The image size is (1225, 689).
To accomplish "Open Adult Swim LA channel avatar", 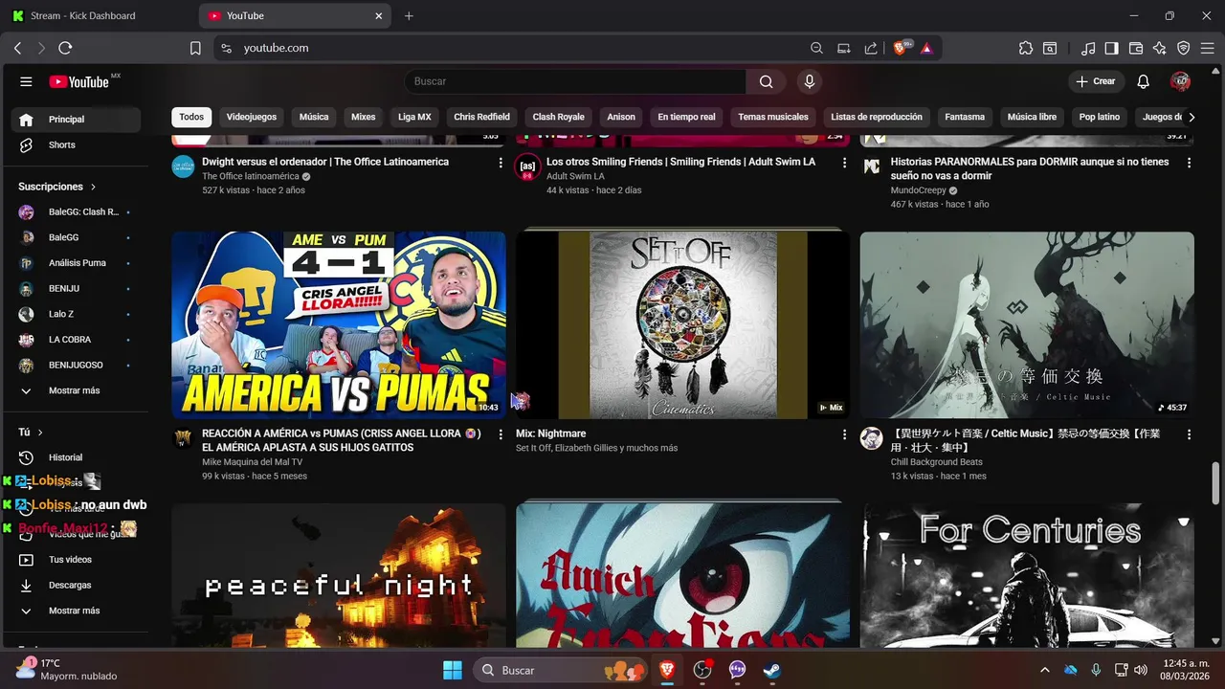I will pyautogui.click(x=527, y=167).
